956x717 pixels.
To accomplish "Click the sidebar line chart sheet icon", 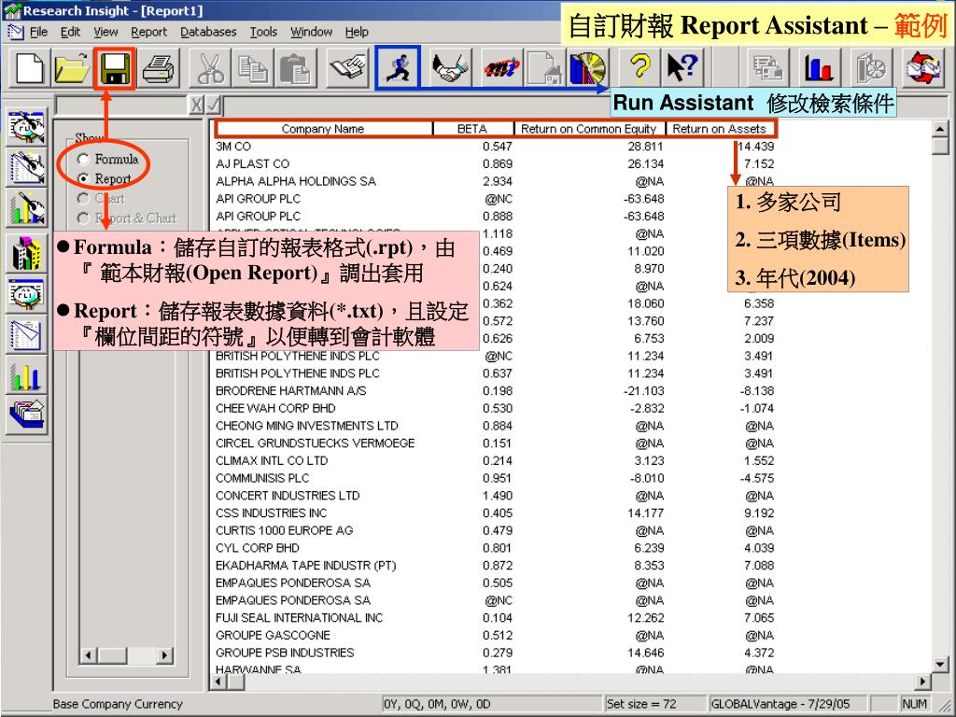I will click(26, 335).
